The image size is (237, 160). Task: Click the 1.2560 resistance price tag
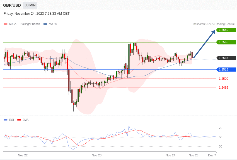(x=226, y=42)
